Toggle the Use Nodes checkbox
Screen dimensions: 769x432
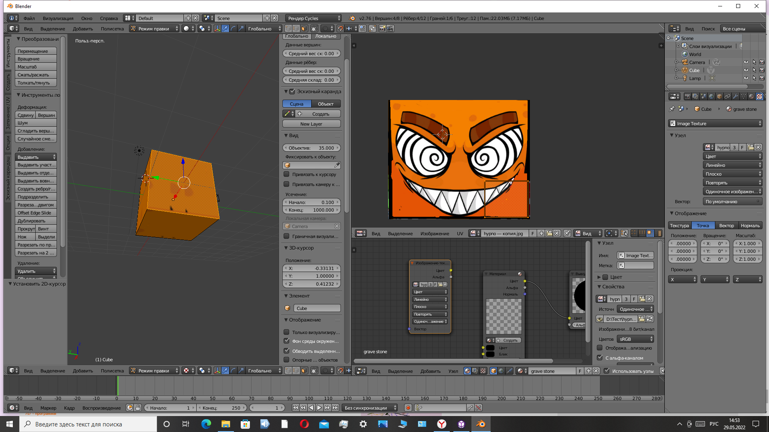click(607, 371)
